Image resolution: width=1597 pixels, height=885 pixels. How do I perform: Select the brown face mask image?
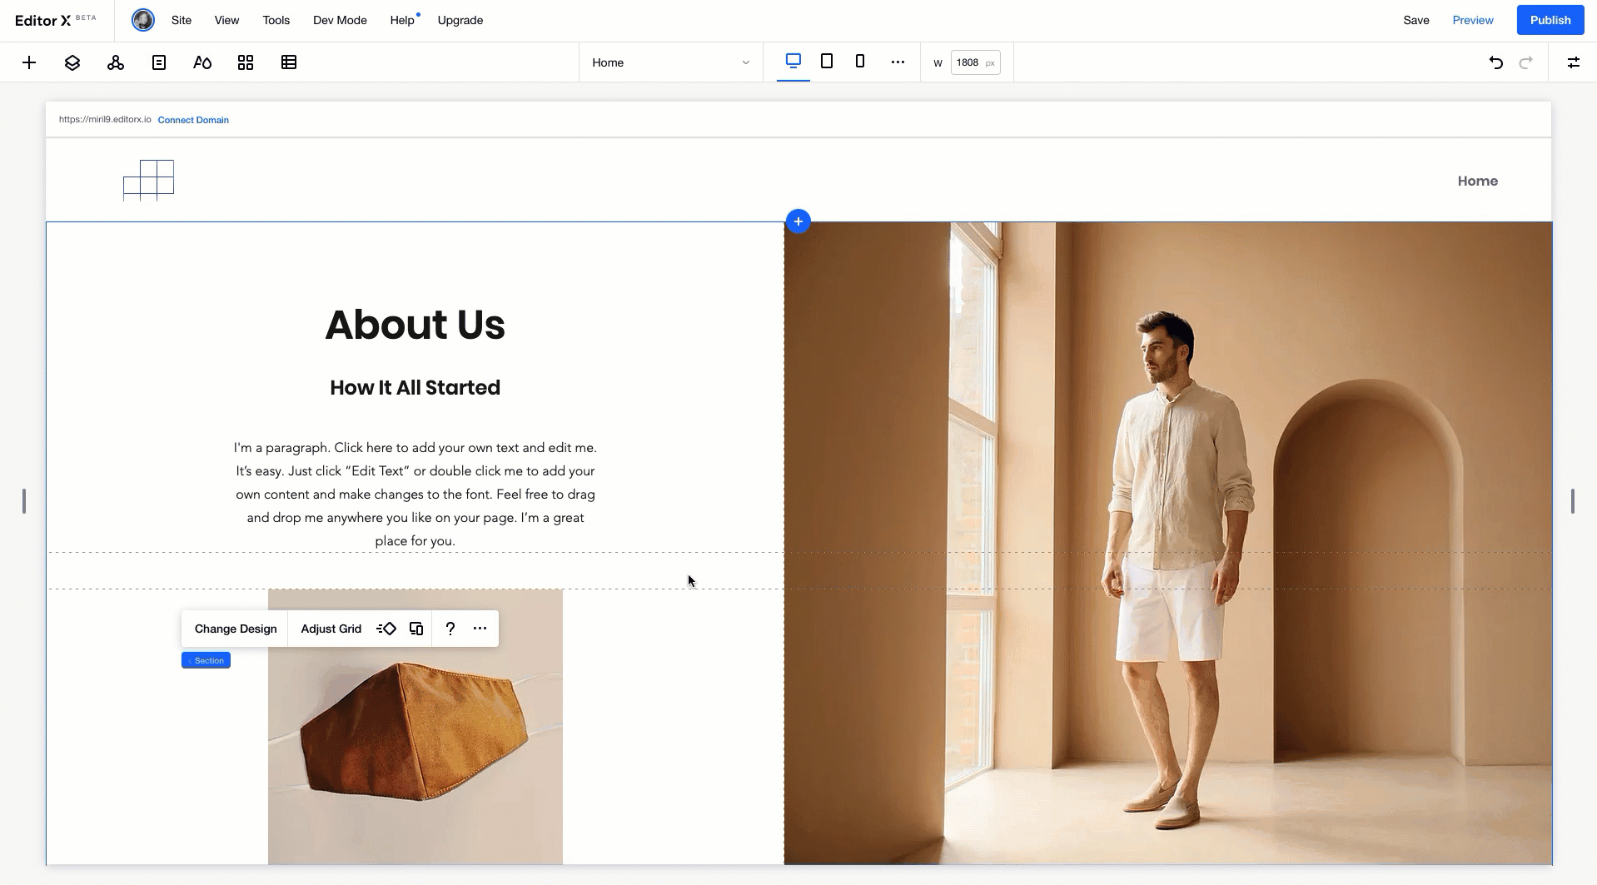[x=415, y=726]
